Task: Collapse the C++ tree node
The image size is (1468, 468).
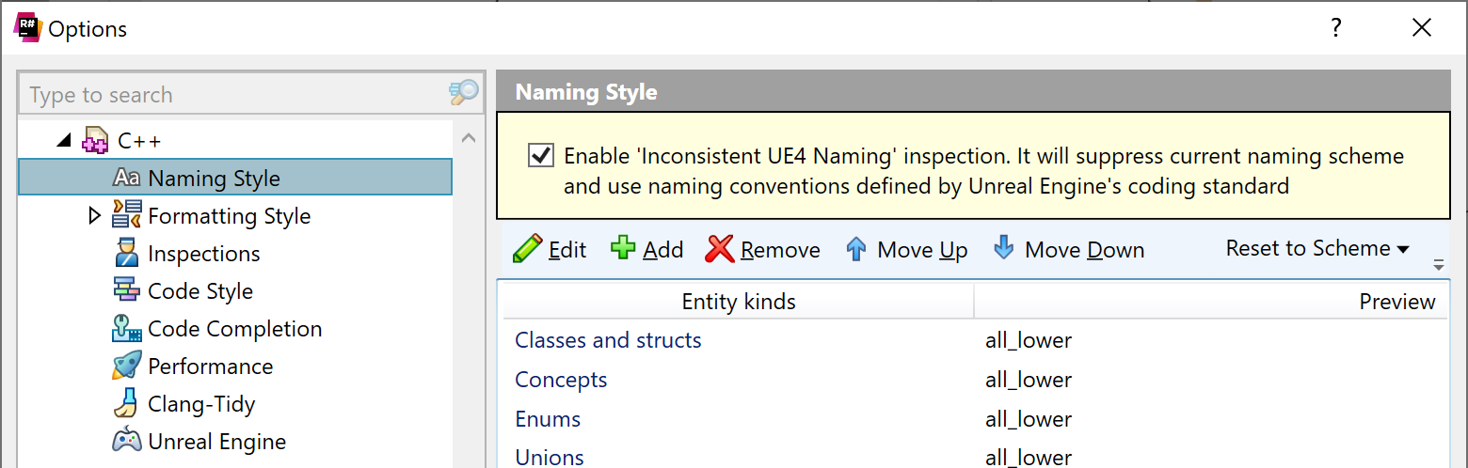Action: [63, 141]
